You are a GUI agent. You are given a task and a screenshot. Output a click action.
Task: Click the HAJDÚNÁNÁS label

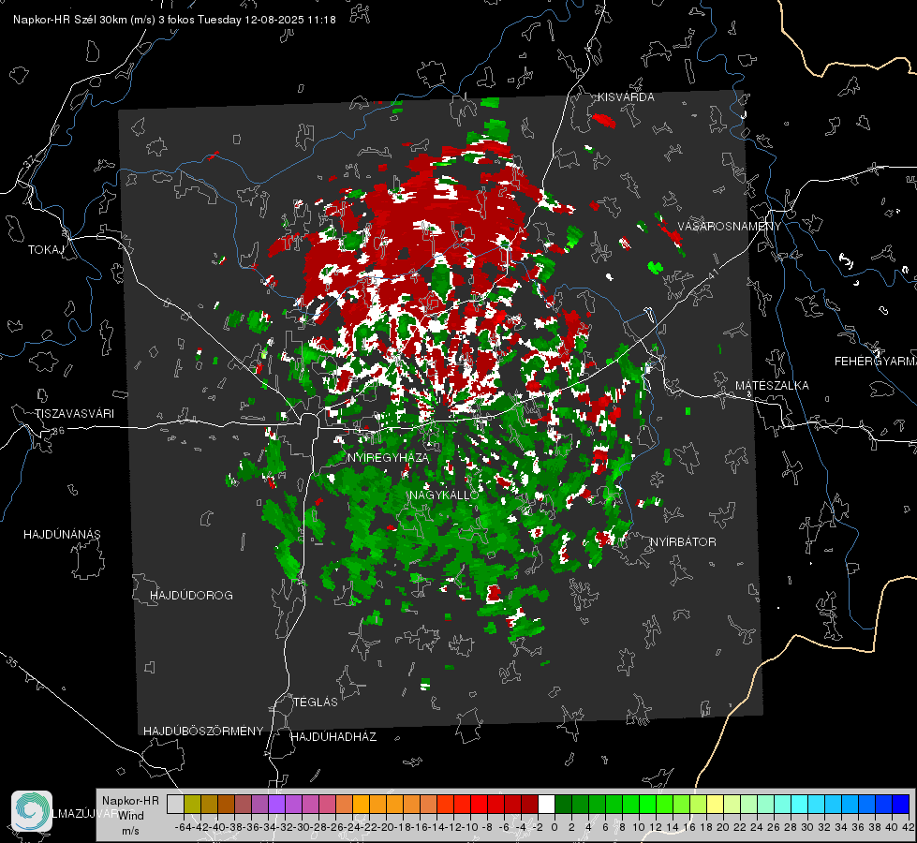click(62, 535)
